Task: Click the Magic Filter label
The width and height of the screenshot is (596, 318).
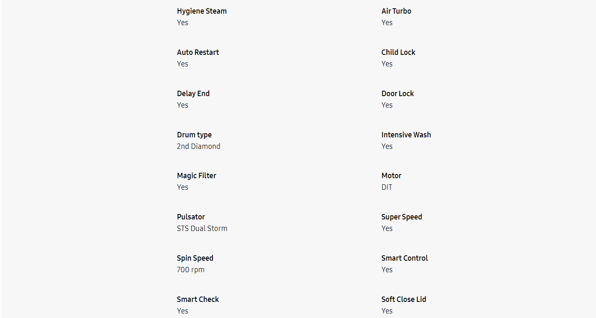Action: click(x=196, y=176)
